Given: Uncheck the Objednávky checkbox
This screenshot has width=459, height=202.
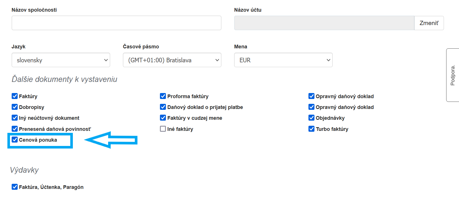Looking at the screenshot, I should tap(312, 118).
